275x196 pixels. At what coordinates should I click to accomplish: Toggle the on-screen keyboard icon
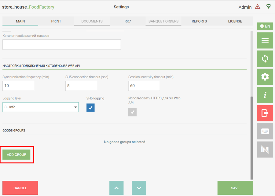(x=265, y=131)
